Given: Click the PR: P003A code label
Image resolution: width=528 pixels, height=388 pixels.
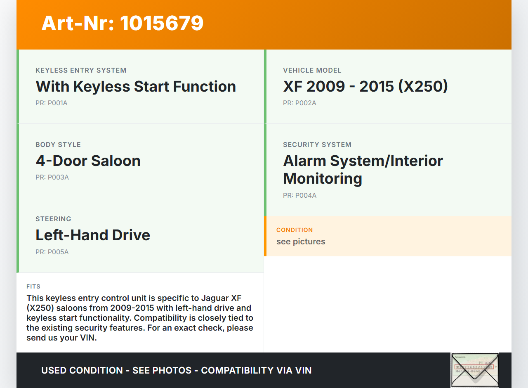Looking at the screenshot, I should (52, 177).
